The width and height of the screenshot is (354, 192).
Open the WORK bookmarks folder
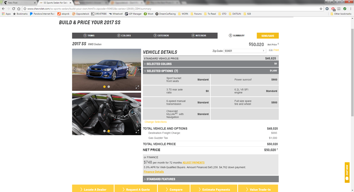(x=183, y=14)
